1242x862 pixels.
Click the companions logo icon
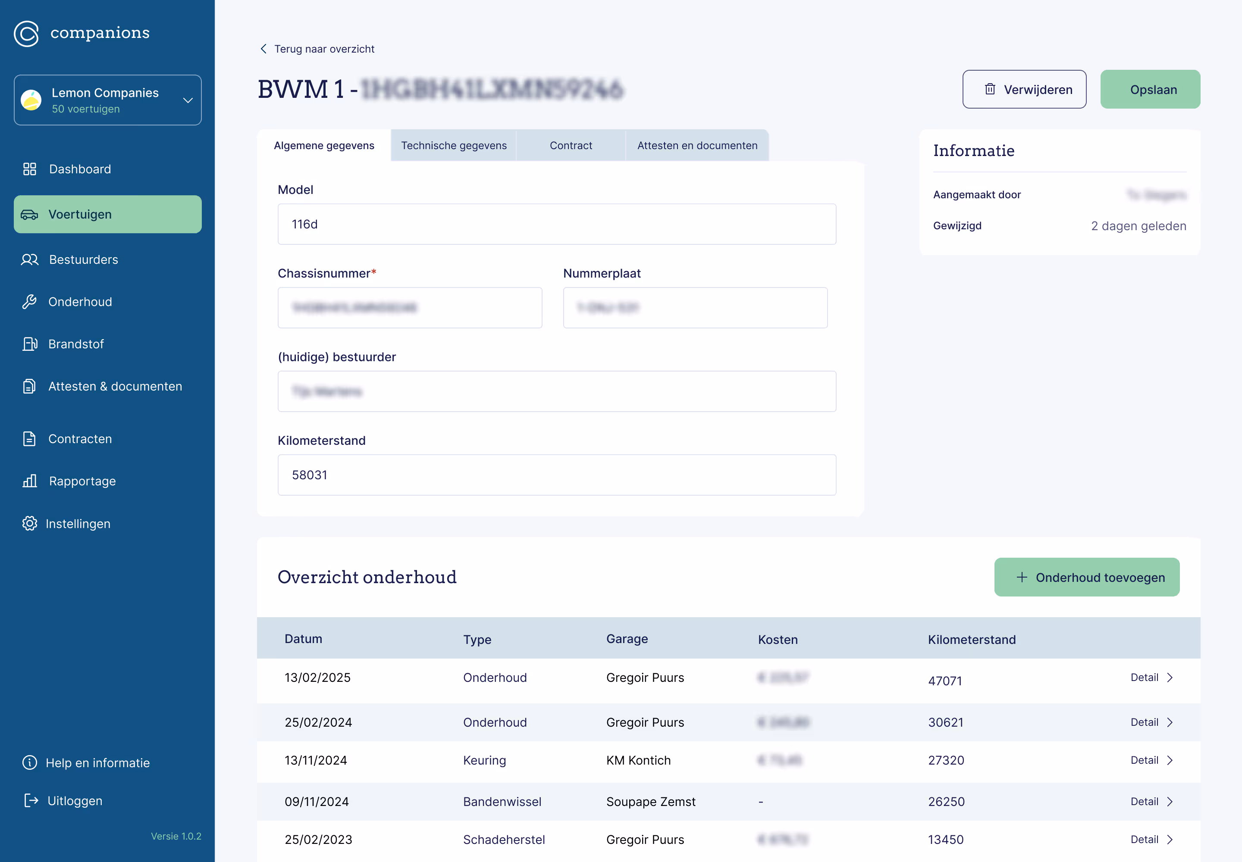tap(26, 34)
